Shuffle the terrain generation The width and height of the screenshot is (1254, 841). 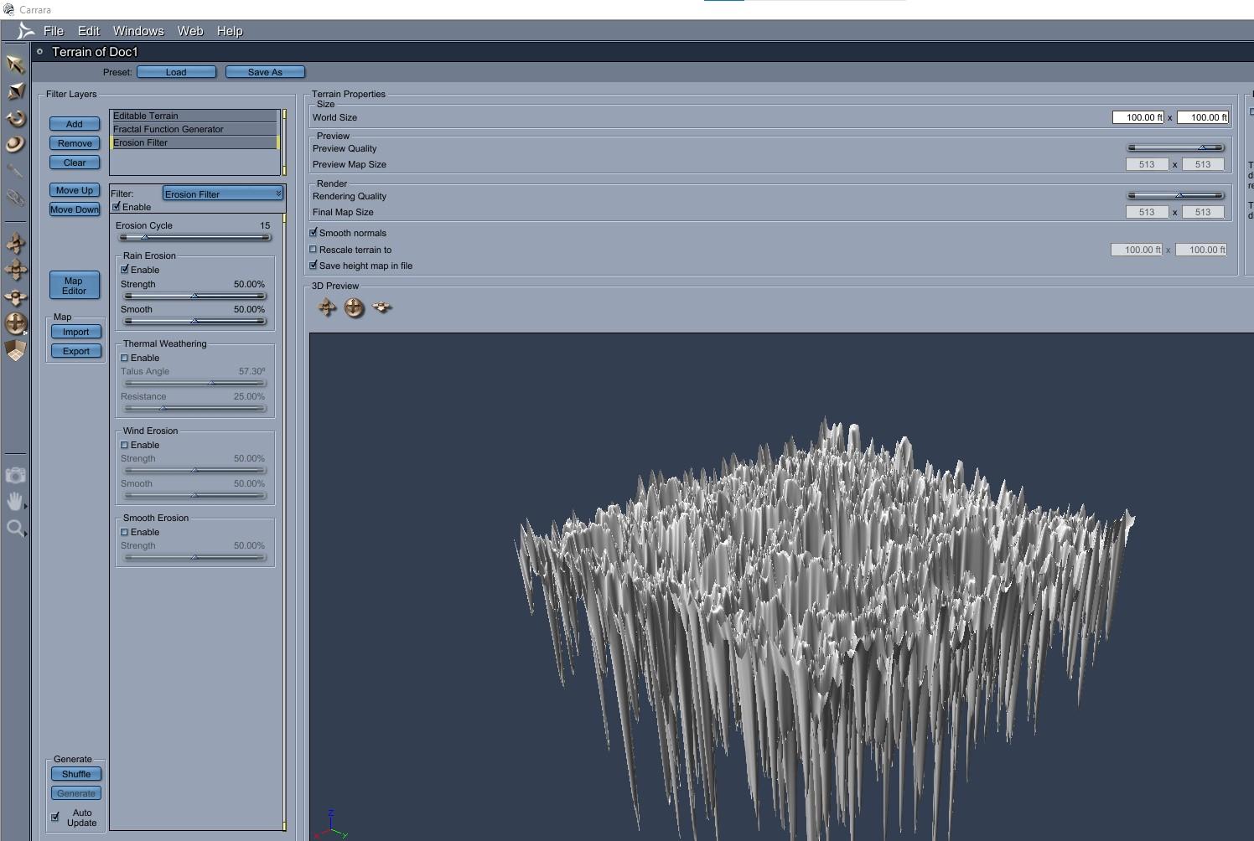(76, 774)
